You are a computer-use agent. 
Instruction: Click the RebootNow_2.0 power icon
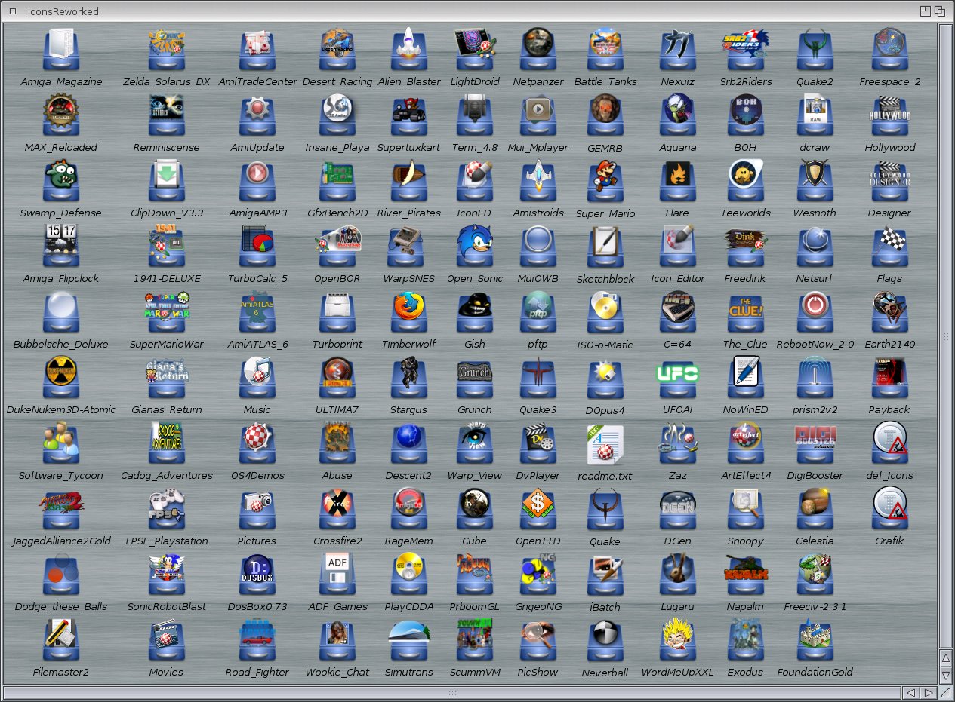(815, 313)
